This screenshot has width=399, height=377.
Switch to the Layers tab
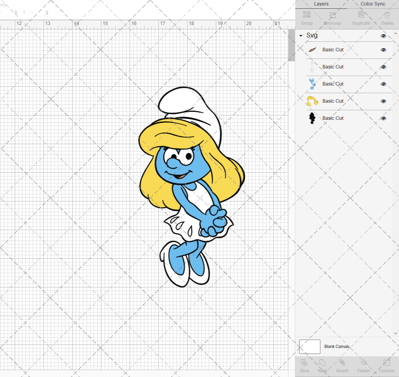(x=321, y=4)
